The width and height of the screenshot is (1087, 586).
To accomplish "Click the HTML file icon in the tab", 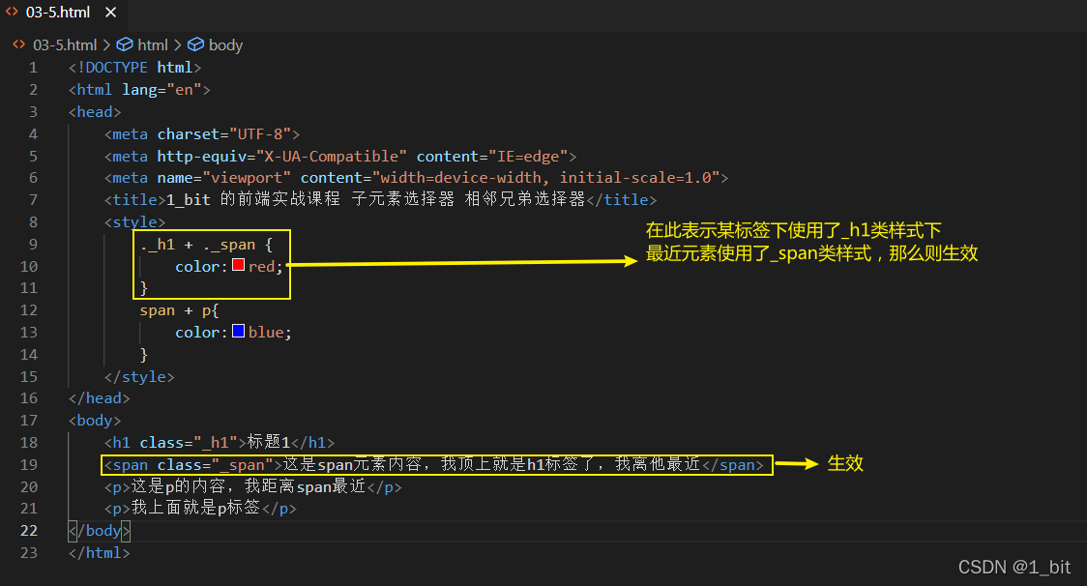I will pos(11,13).
